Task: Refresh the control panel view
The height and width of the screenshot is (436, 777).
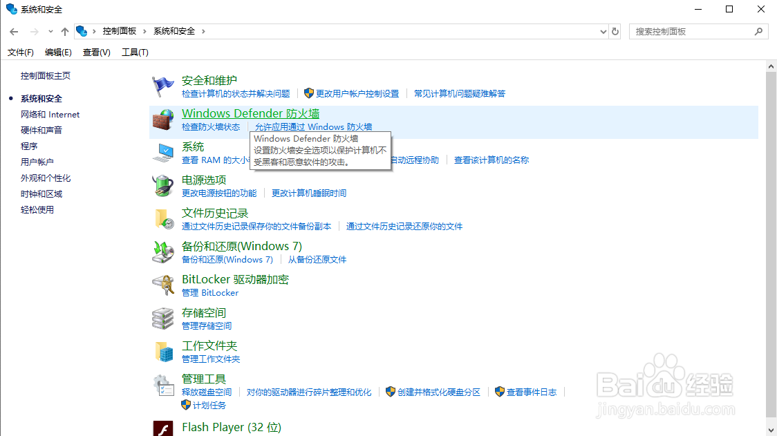Action: [615, 31]
